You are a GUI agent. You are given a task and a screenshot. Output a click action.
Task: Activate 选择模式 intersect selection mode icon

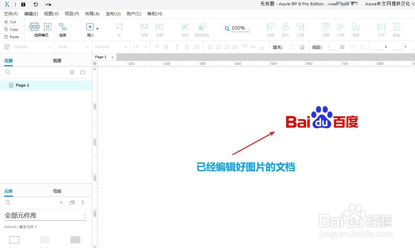pos(35,26)
